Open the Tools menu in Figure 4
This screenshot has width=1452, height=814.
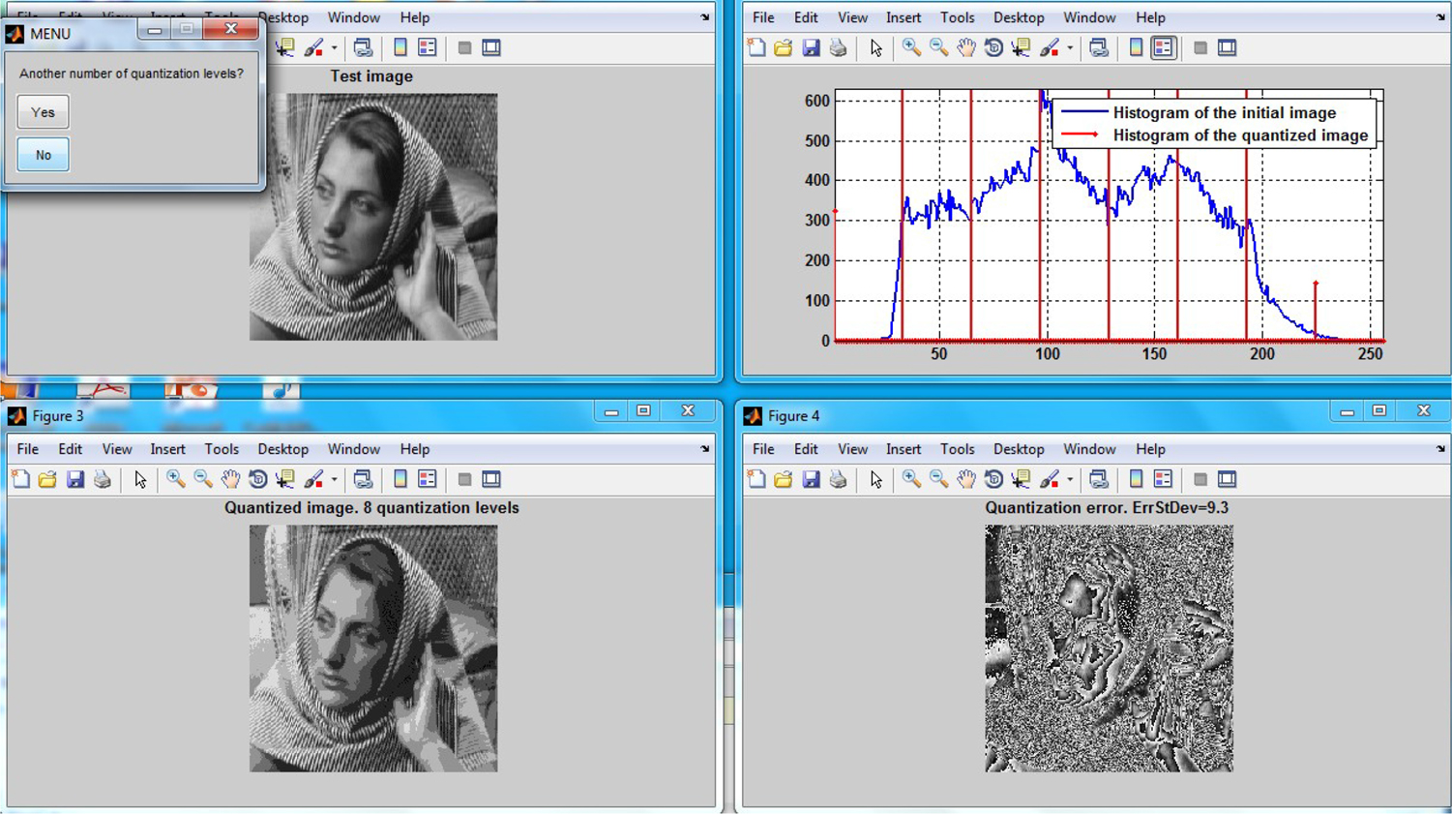coord(957,449)
